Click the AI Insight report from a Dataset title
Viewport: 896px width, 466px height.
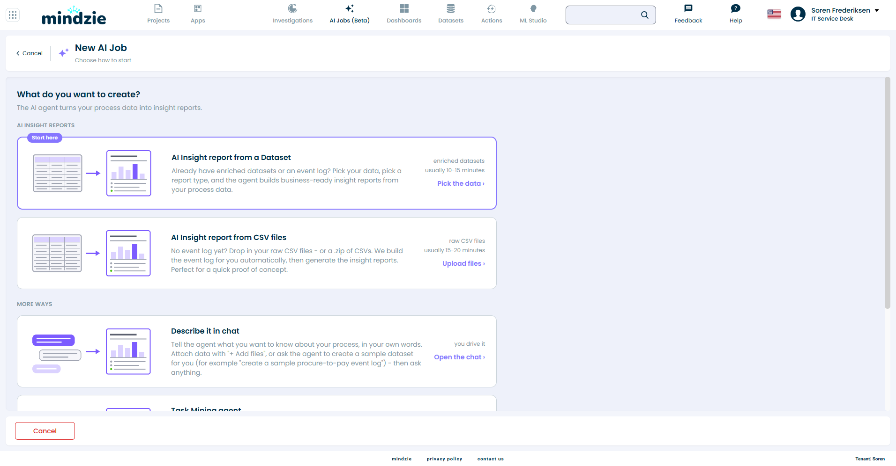231,158
